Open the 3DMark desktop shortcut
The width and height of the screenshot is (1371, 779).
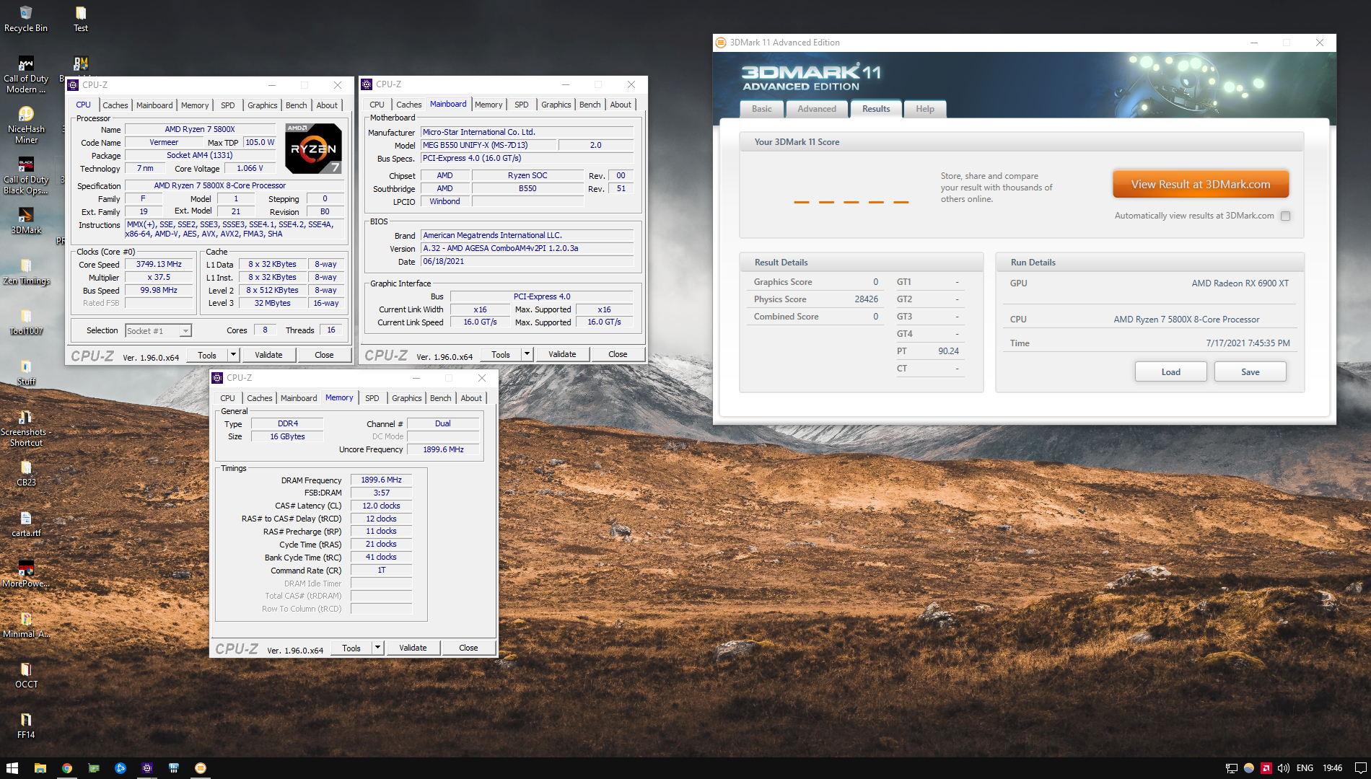coord(26,221)
